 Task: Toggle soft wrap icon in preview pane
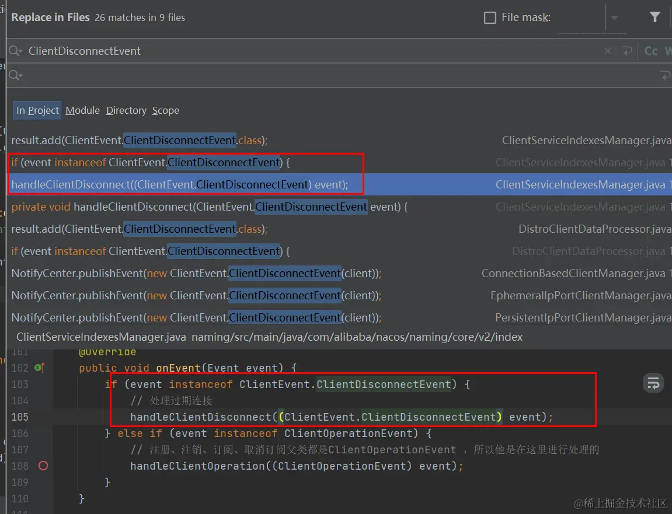click(653, 383)
